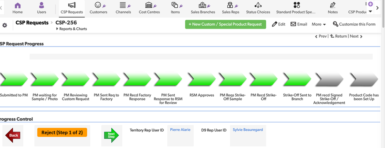Open Sylvie Beauregard user link
This screenshot has height=148, width=385.
tap(248, 130)
